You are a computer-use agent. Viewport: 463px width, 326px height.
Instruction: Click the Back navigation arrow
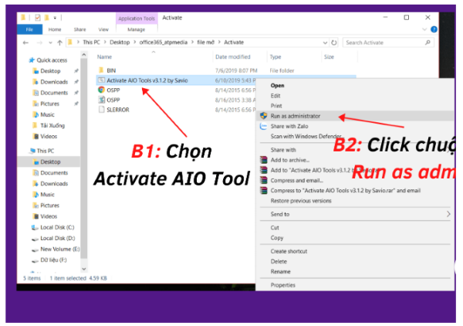[25, 42]
